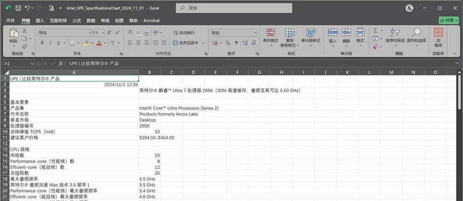Open number format 常规 dropdown
This screenshot has width=463, height=201.
coord(255,33)
